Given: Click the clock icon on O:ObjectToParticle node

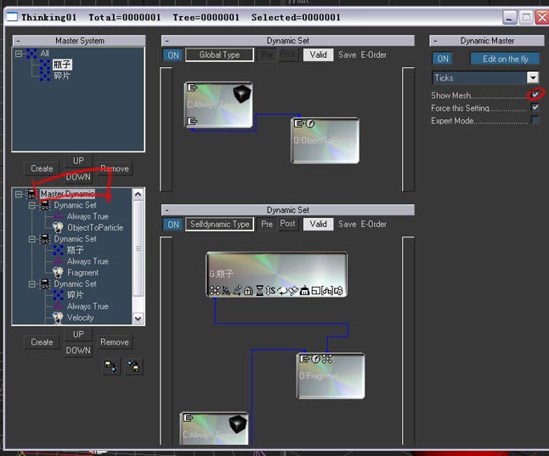Looking at the screenshot, I should point(310,123).
